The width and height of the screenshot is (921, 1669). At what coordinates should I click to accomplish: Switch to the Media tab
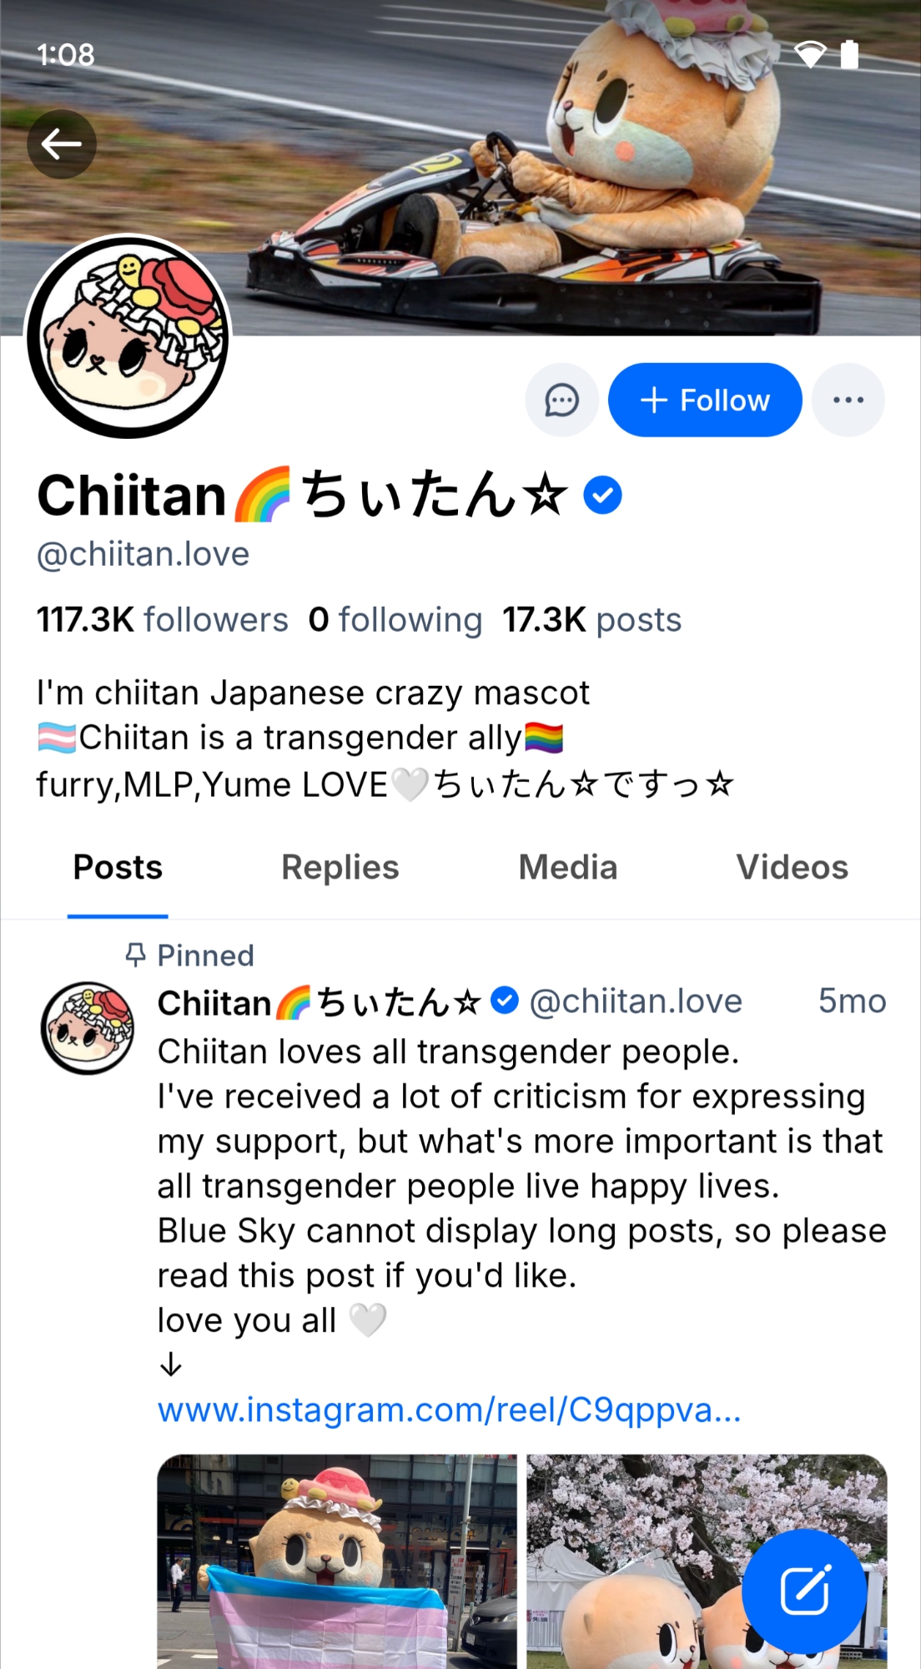(x=567, y=868)
